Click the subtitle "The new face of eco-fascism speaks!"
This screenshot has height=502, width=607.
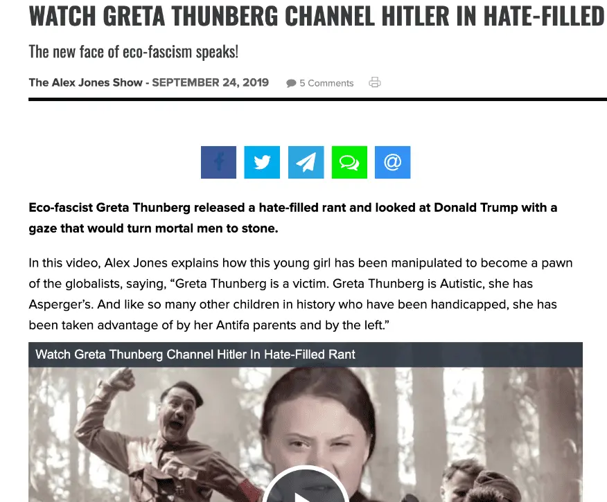click(x=134, y=52)
